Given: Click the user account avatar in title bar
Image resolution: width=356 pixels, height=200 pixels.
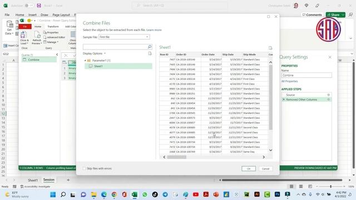Looking at the screenshot, I should tap(296, 6).
